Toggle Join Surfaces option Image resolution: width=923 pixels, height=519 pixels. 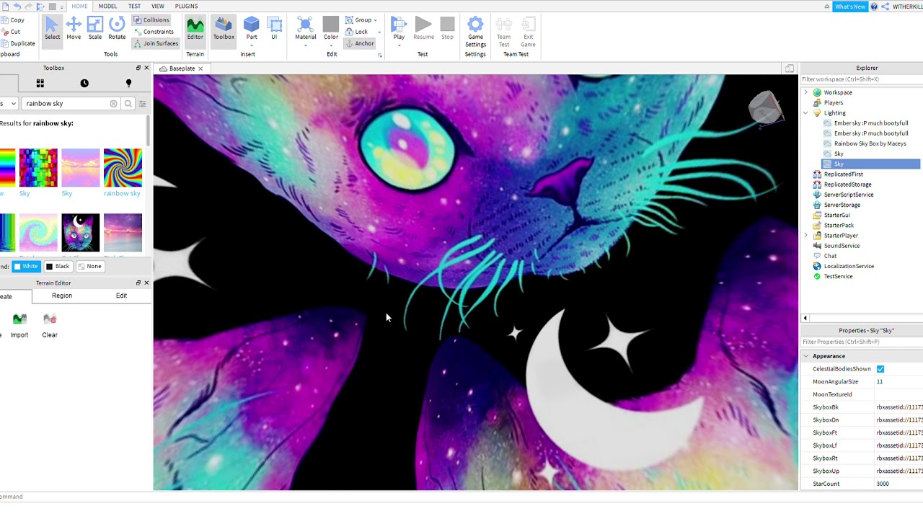point(156,43)
